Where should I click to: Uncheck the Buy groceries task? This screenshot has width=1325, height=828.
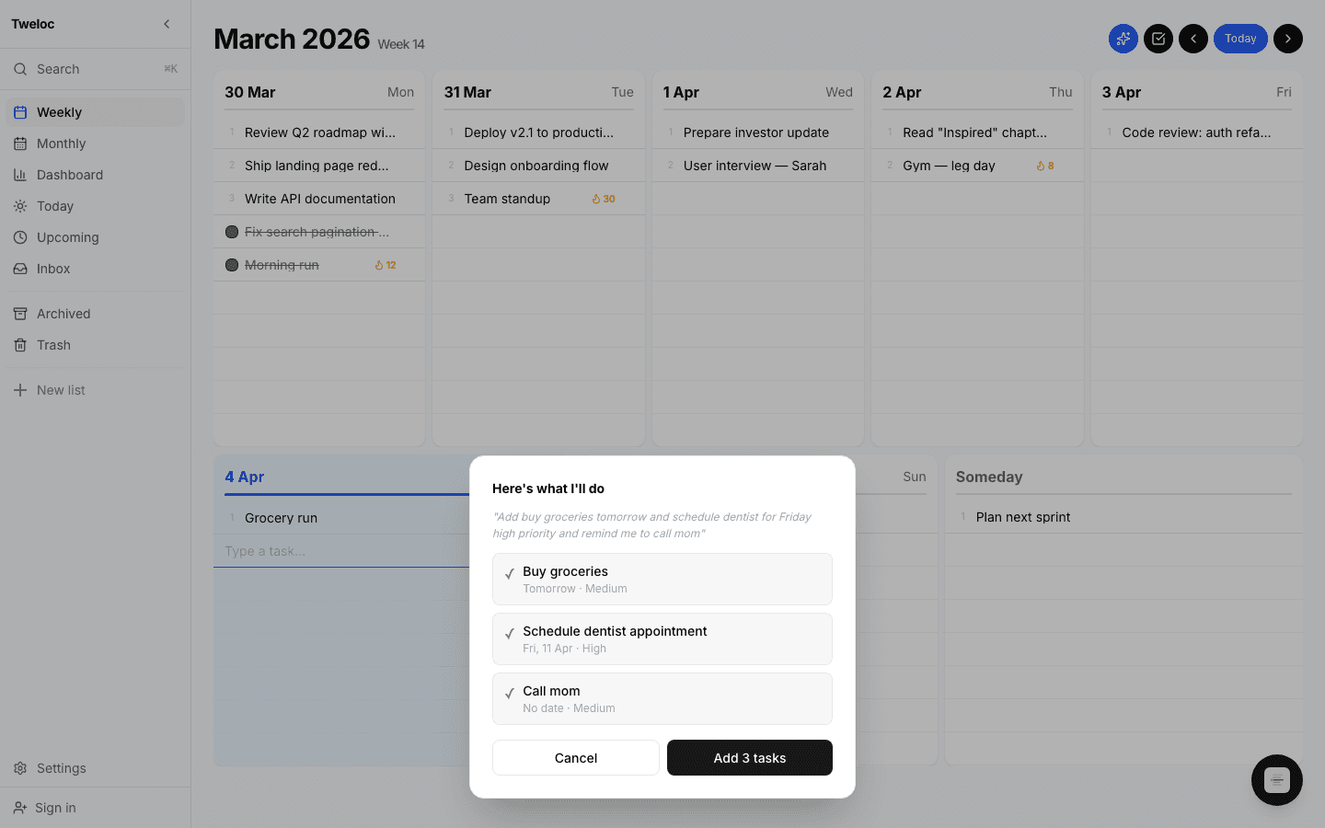(x=510, y=573)
